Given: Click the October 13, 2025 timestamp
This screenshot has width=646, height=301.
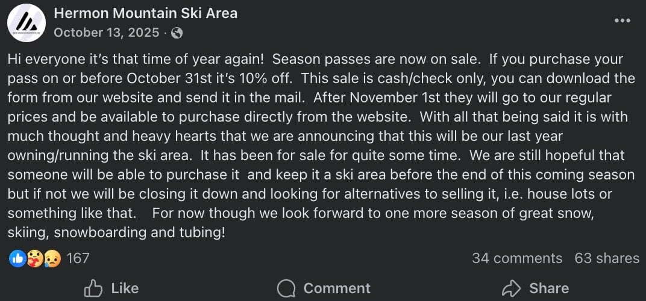Looking at the screenshot, I should 106,33.
